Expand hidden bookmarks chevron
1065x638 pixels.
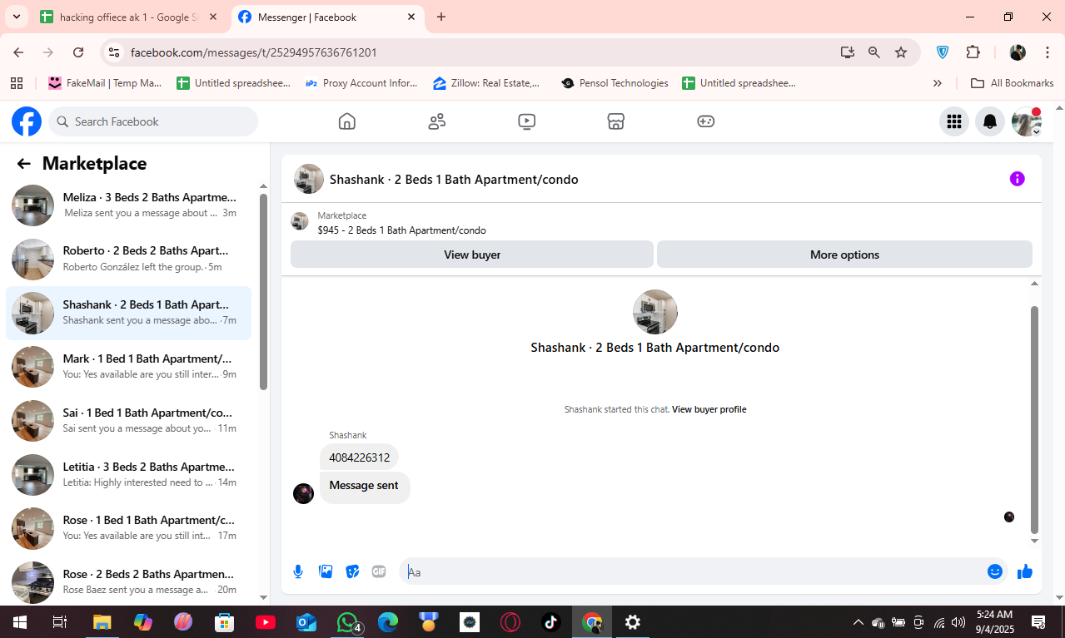pyautogui.click(x=938, y=83)
